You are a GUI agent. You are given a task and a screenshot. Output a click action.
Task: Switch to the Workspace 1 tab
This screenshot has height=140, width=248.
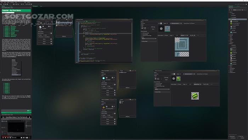tap(35, 6)
